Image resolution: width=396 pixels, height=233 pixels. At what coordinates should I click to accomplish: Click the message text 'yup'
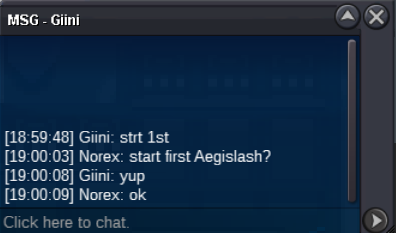click(x=132, y=177)
